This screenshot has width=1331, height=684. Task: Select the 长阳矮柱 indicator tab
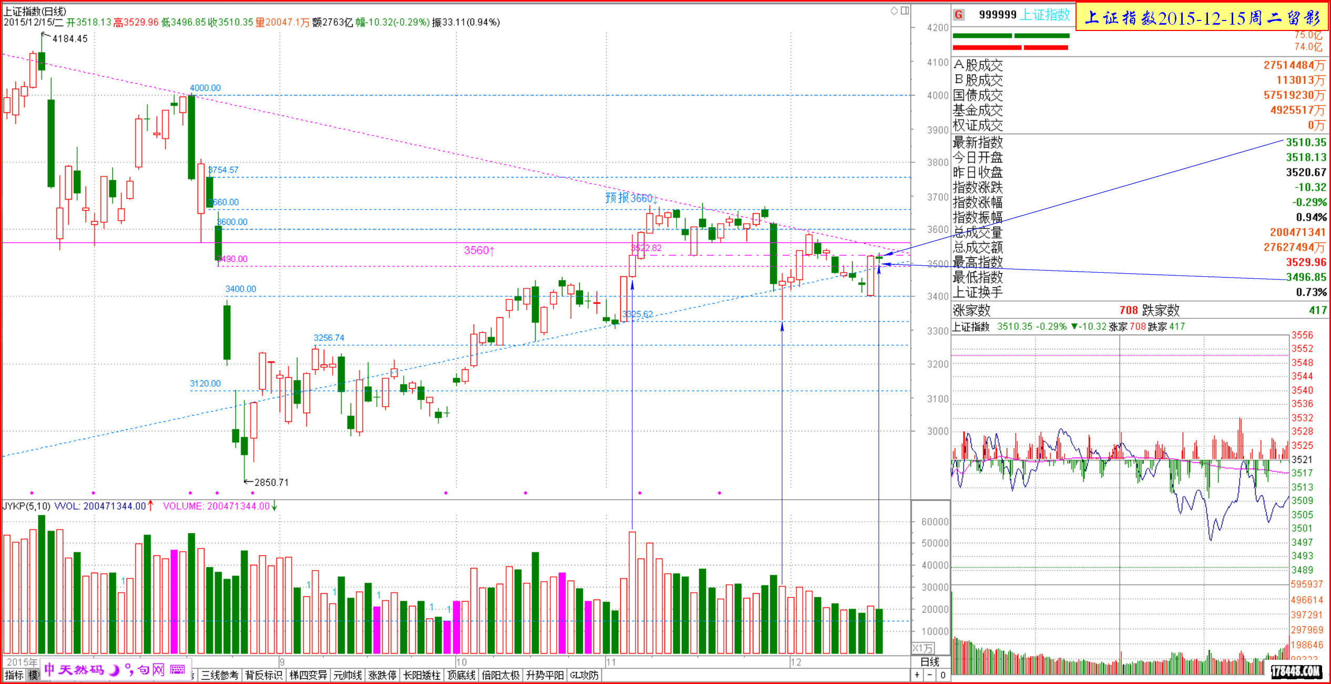422,676
